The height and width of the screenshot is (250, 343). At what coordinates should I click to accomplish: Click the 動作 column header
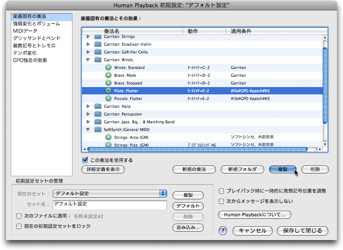point(204,31)
